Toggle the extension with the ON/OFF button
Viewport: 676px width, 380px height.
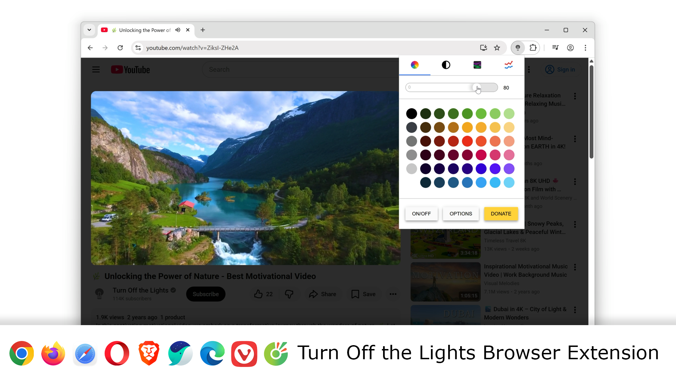click(x=421, y=214)
